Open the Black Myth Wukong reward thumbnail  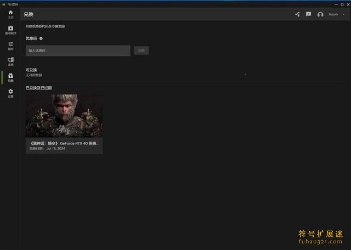point(64,116)
